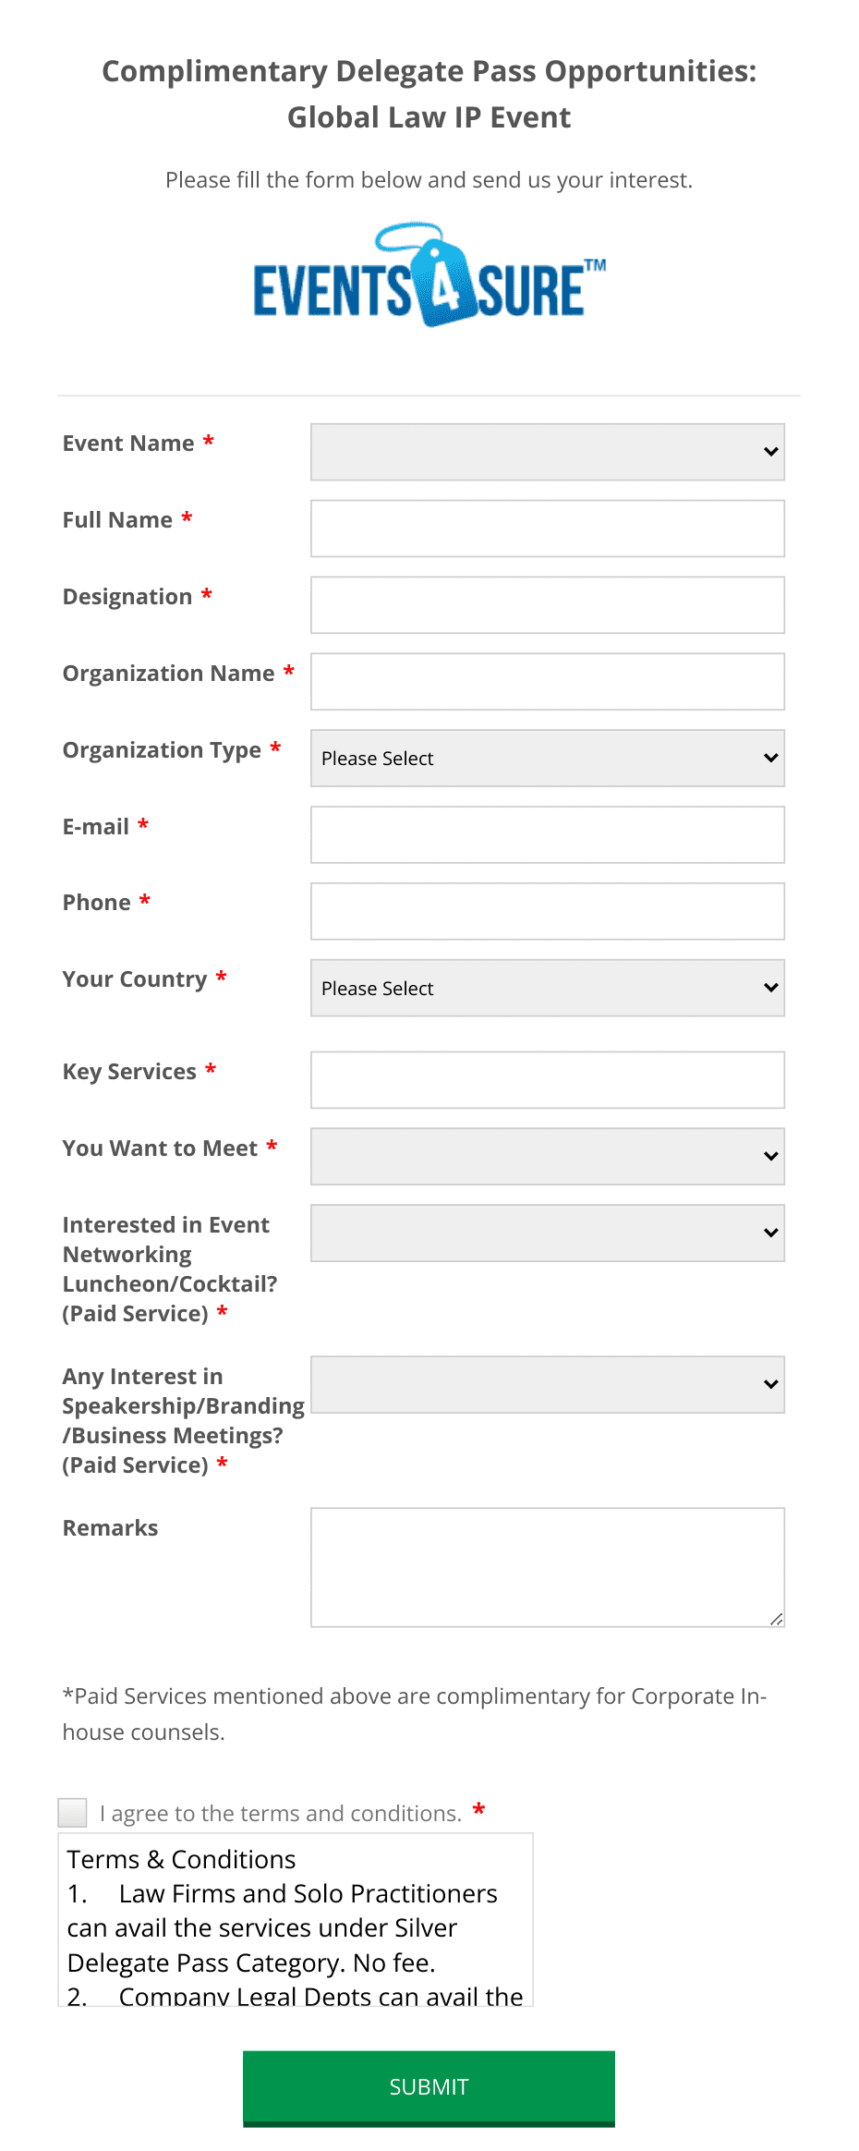The width and height of the screenshot is (859, 2151).
Task: Check the terms and conditions agreement box
Action: [72, 1812]
